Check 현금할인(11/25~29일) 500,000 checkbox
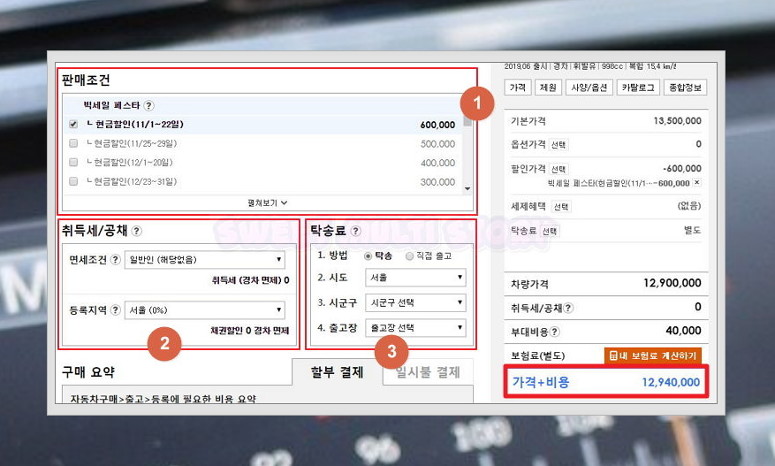The height and width of the screenshot is (466, 775). click(73, 143)
